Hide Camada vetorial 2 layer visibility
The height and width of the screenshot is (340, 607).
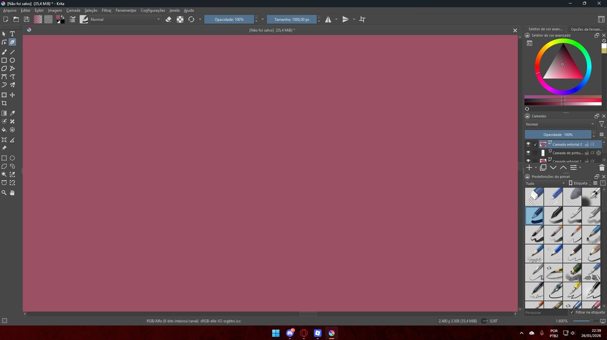(x=528, y=144)
